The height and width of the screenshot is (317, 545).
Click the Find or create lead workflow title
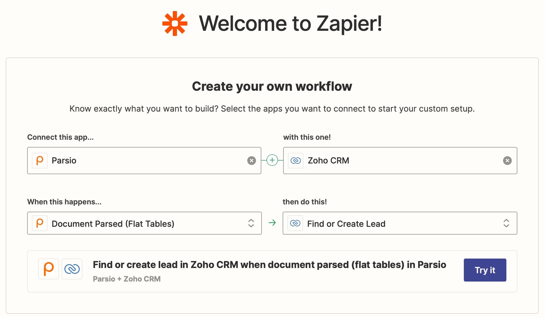point(269,264)
